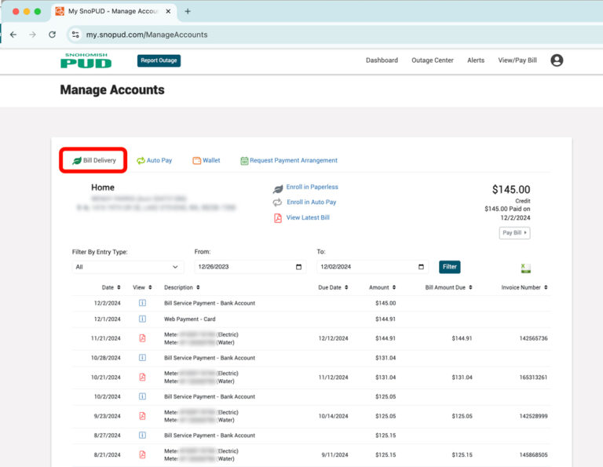The width and height of the screenshot is (603, 467).
Task: Open the To date calendar picker
Action: point(422,267)
